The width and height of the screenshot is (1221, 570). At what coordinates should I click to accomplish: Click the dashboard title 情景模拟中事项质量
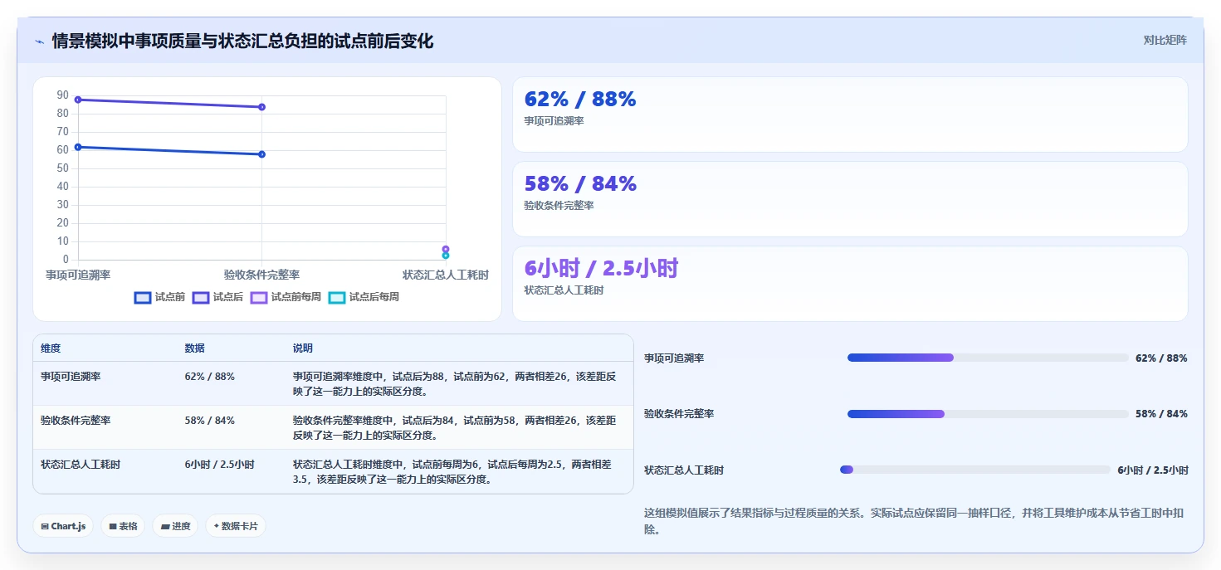[x=242, y=41]
